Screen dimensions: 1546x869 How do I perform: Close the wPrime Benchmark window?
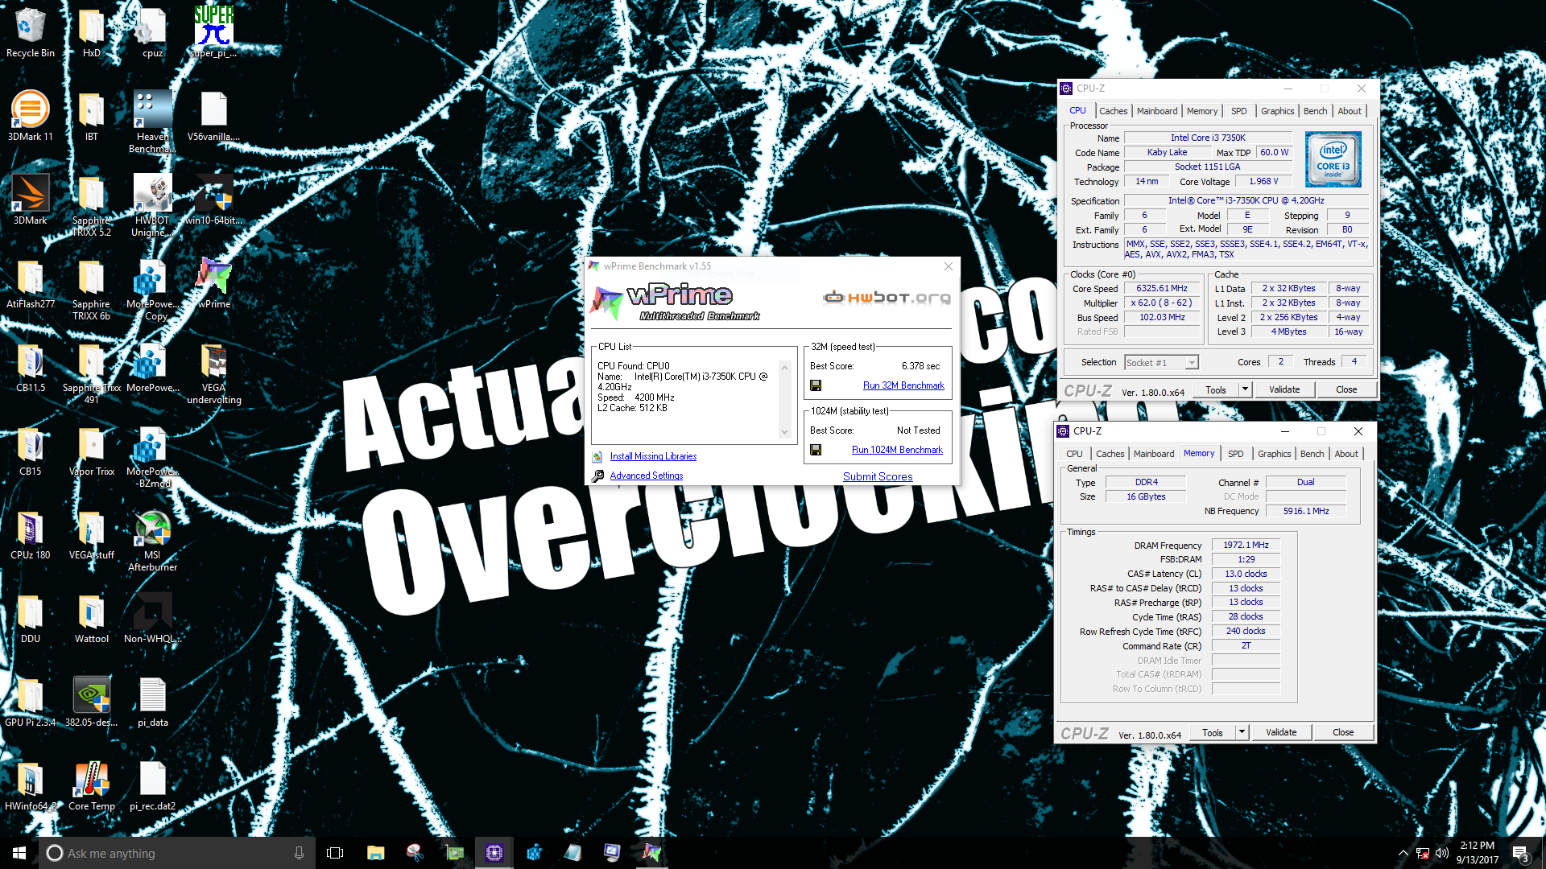pos(949,266)
